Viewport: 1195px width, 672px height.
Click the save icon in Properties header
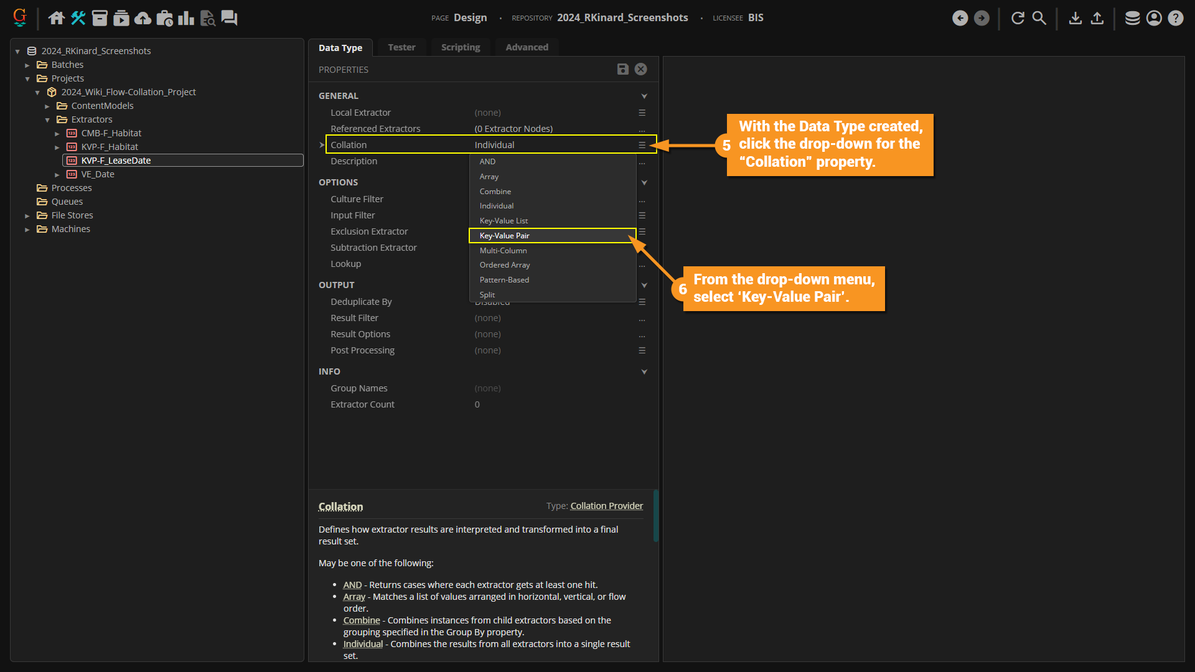click(622, 69)
